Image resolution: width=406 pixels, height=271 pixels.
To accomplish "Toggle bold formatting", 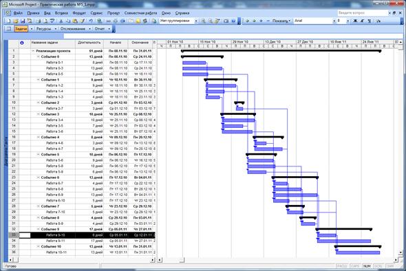I will point(355,21).
